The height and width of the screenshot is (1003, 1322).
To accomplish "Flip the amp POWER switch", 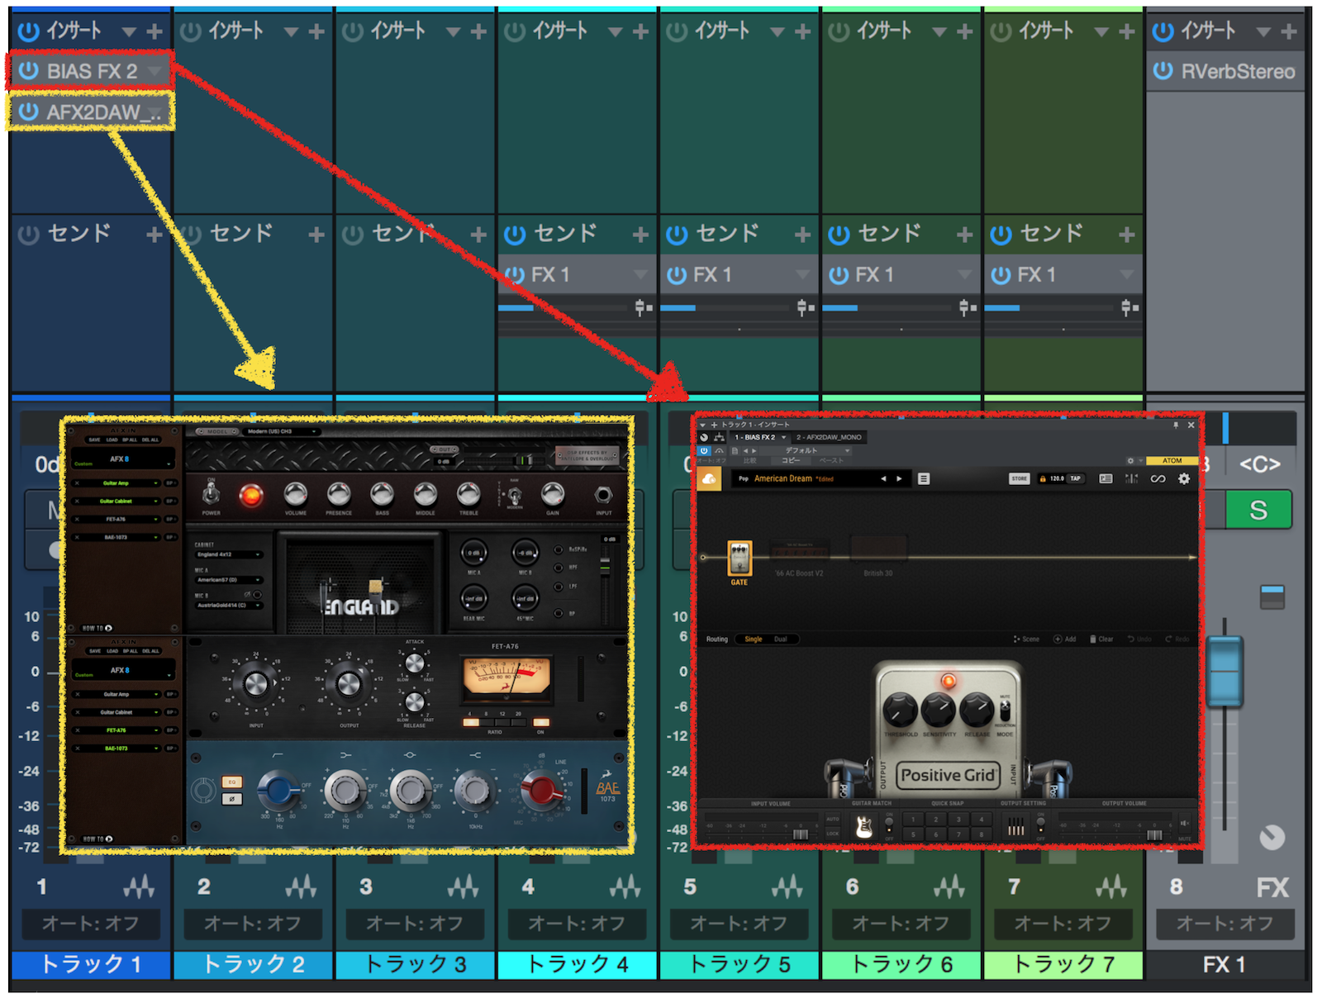I will click(212, 495).
